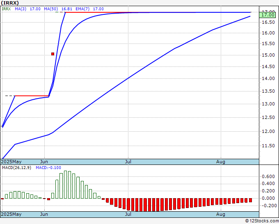Click the red resistance line at 13.30
Viewport: 279px width, 224px height.
(x=32, y=96)
